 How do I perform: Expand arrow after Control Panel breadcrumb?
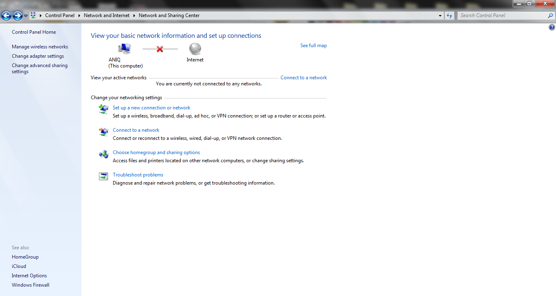[79, 15]
